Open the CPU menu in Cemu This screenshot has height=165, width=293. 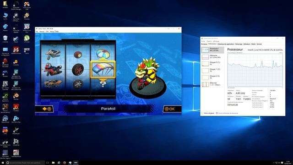pos(47,32)
